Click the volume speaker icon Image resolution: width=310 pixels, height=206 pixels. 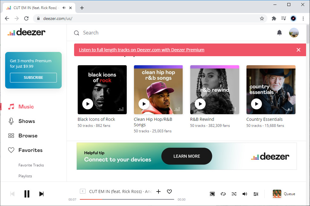pos(245,194)
